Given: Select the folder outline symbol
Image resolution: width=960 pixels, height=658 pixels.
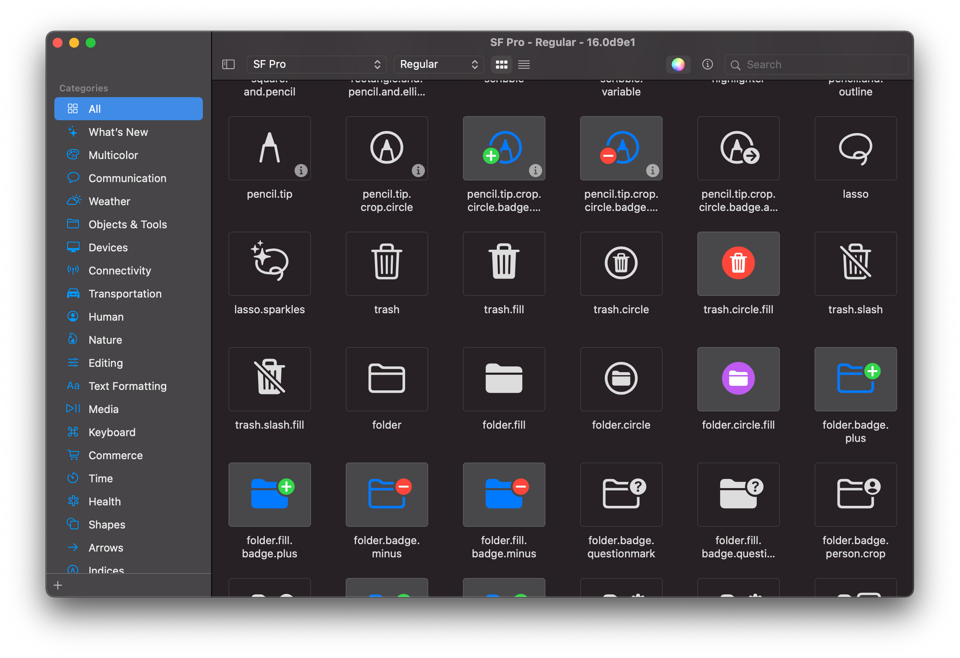Looking at the screenshot, I should (386, 379).
